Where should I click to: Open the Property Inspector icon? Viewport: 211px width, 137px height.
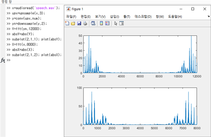tap(122, 23)
